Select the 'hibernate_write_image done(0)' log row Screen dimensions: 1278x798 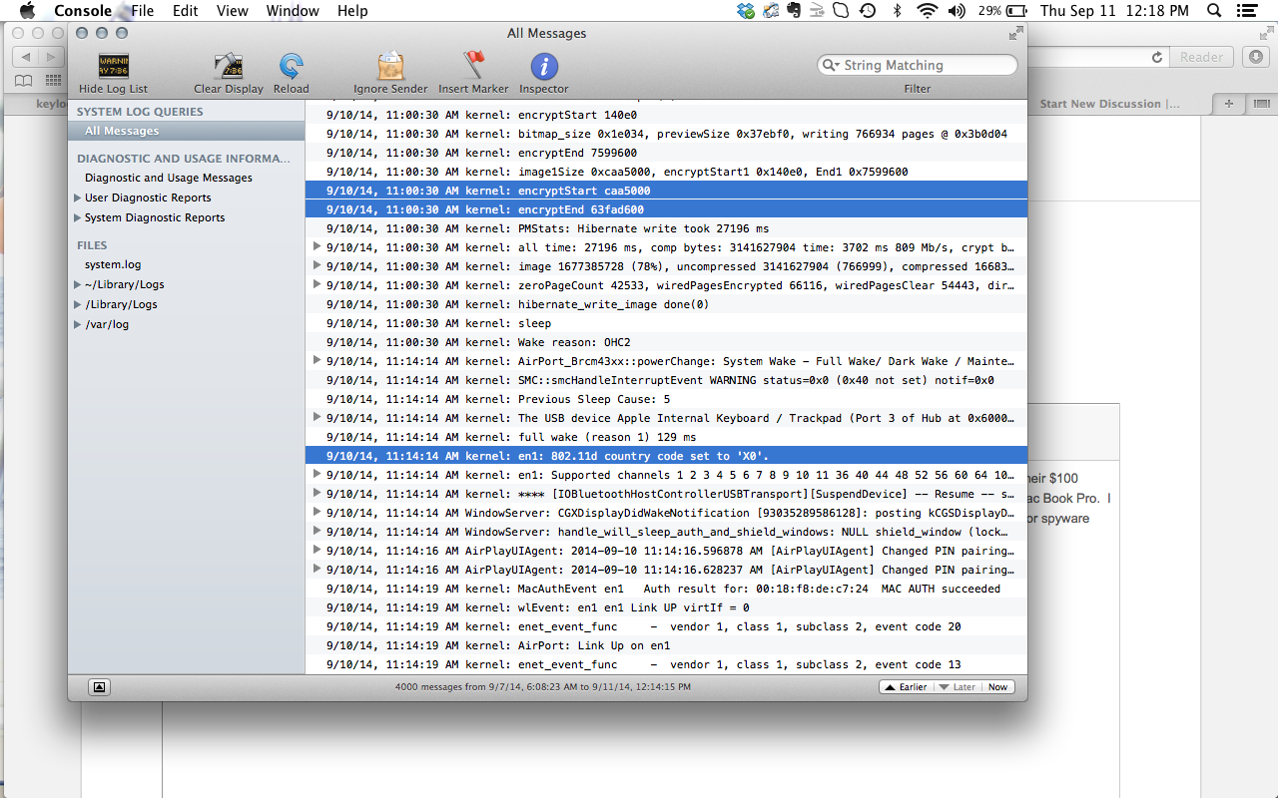[x=666, y=304]
